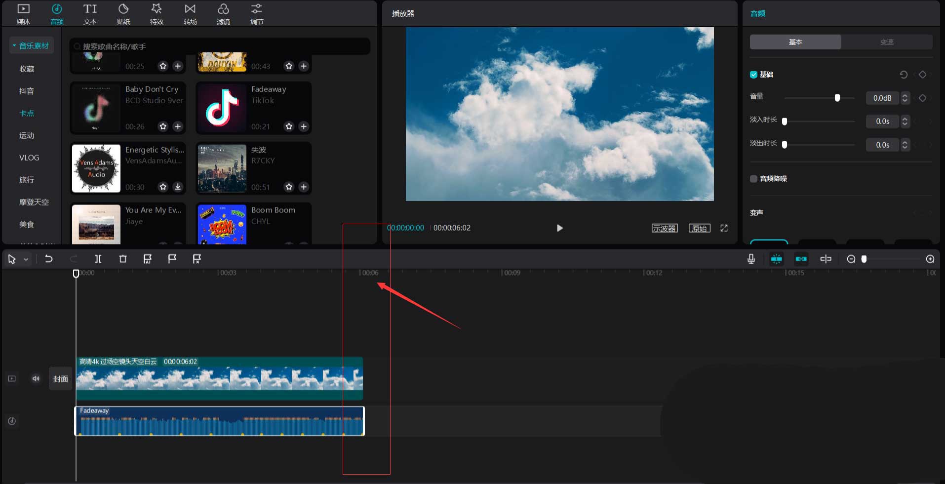The width and height of the screenshot is (945, 484).
Task: Favorite the Baby Don't Cry track
Action: tap(163, 126)
